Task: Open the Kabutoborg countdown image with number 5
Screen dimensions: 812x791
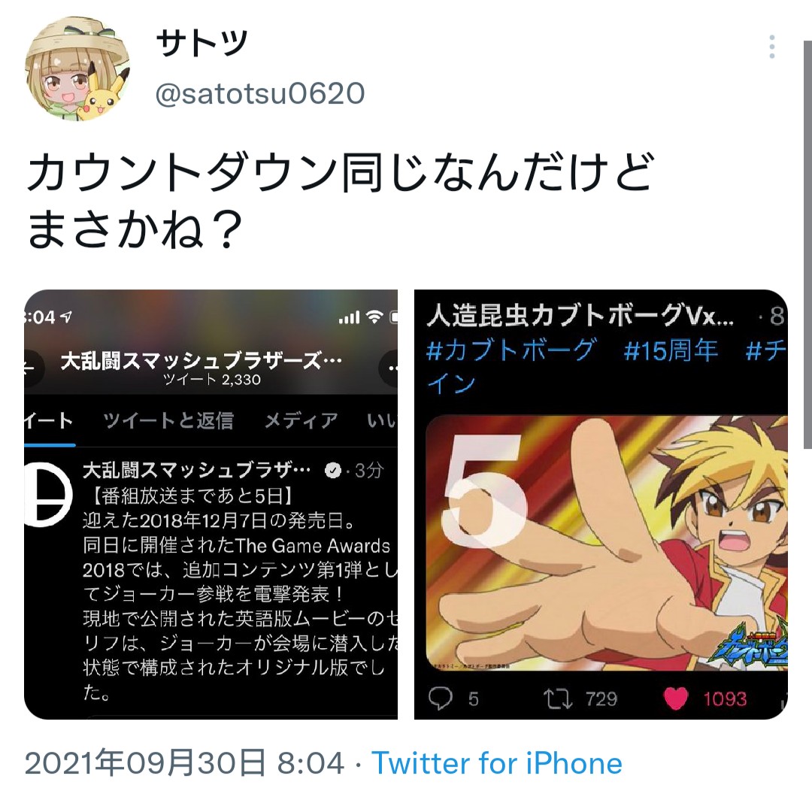Action: point(607,542)
